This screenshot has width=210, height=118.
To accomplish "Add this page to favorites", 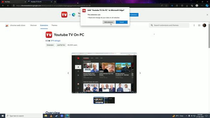I will pyautogui.click(x=166, y=6).
